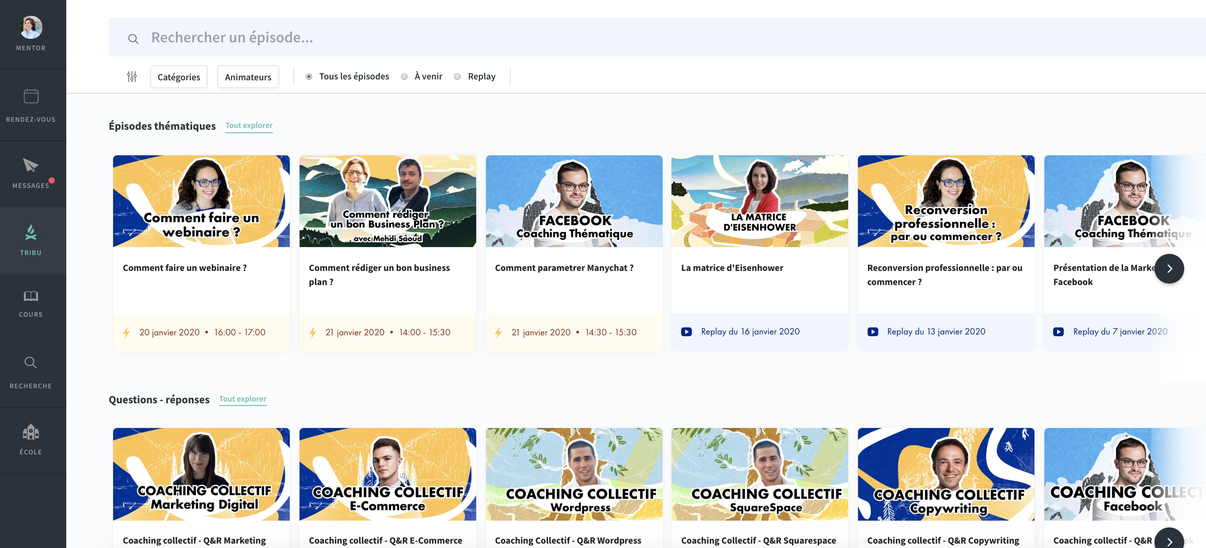Open Reconversion professionnelle par ou commencer title
1206x548 pixels.
click(945, 275)
